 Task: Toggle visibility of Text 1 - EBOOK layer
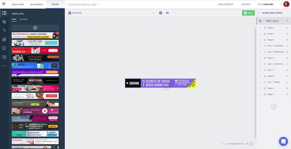(x=287, y=82)
